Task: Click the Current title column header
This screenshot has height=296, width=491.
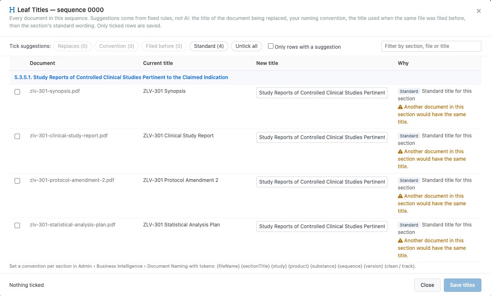Action: (158, 63)
